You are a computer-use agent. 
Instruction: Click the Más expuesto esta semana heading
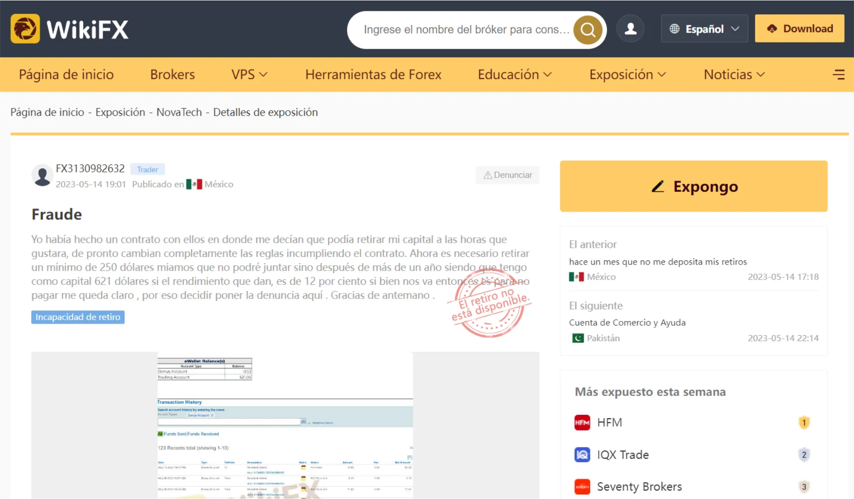tap(650, 392)
